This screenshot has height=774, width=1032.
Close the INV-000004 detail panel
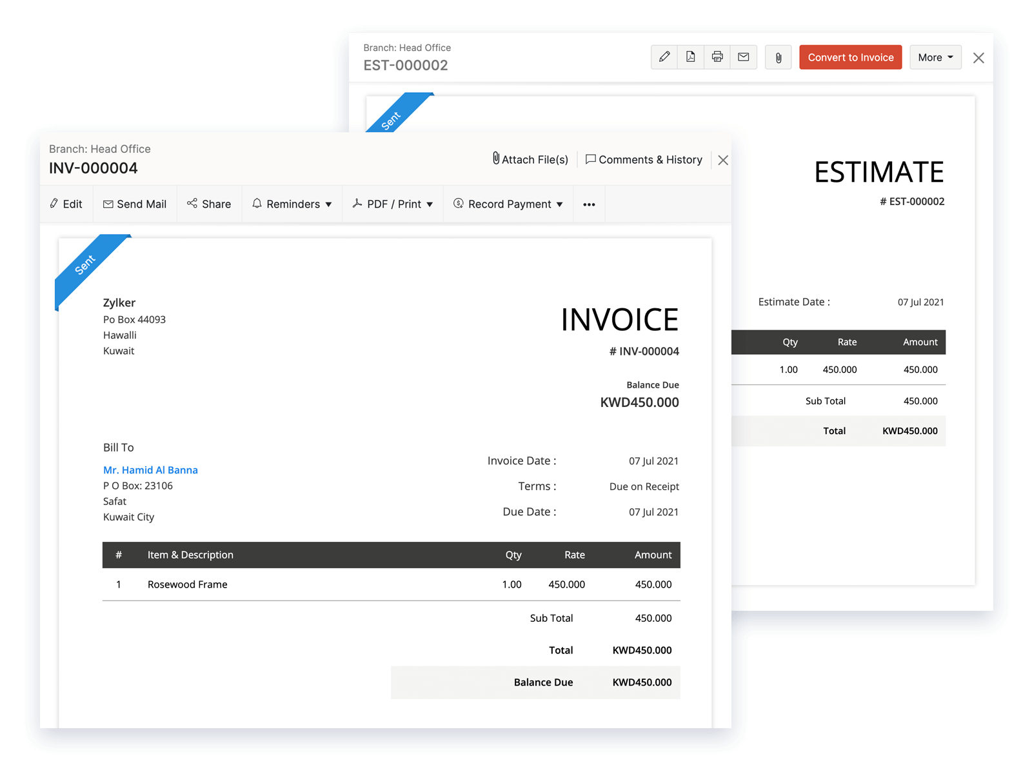pyautogui.click(x=722, y=159)
